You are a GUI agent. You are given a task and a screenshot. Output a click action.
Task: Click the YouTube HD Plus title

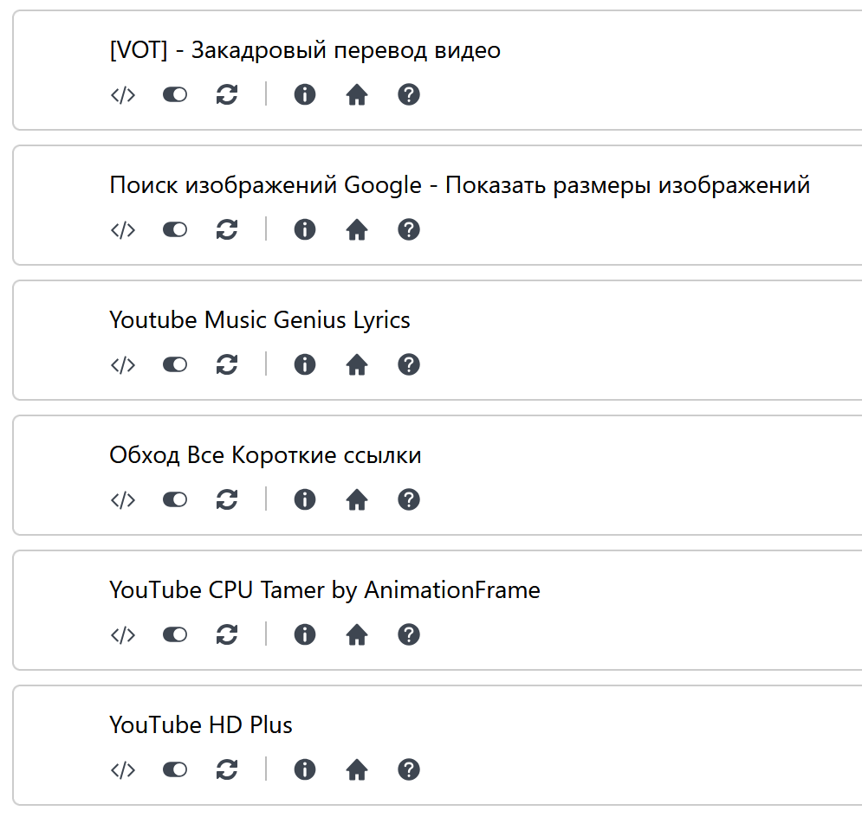click(x=201, y=725)
